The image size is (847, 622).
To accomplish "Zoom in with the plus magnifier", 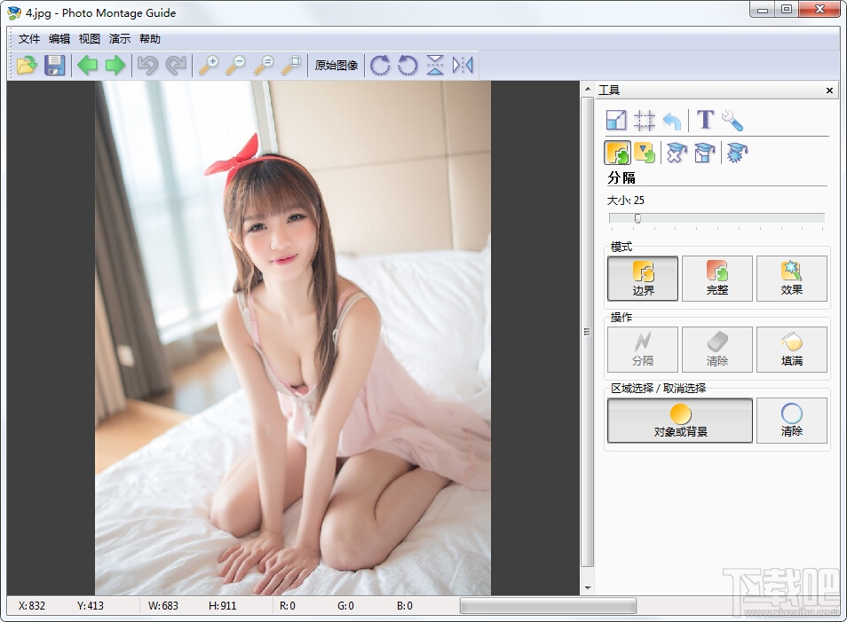I will click(x=209, y=66).
